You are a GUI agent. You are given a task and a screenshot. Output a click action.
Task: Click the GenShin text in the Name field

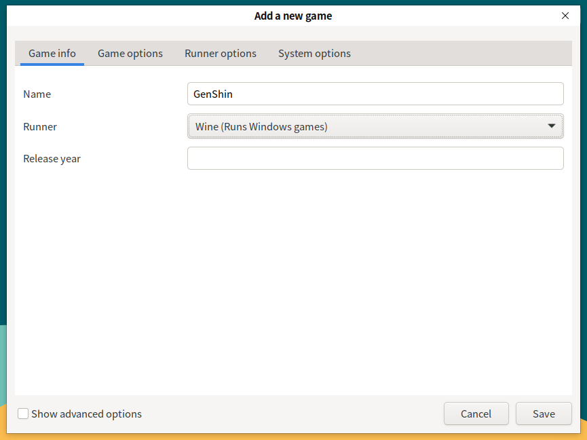(213, 94)
